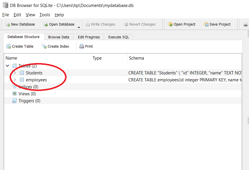249x170 pixels.
Task: Expand the Students table row
Action: (x=15, y=73)
